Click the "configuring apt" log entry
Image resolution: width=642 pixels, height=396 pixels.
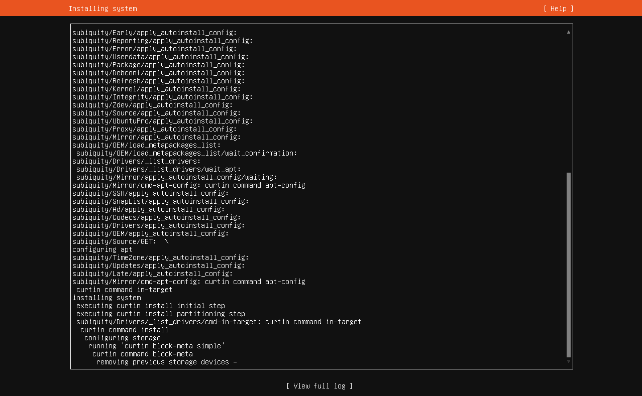coord(102,249)
